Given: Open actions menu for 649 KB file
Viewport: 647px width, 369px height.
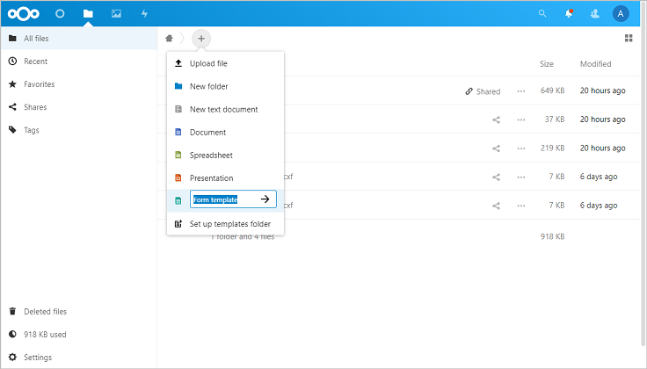Looking at the screenshot, I should pyautogui.click(x=521, y=91).
